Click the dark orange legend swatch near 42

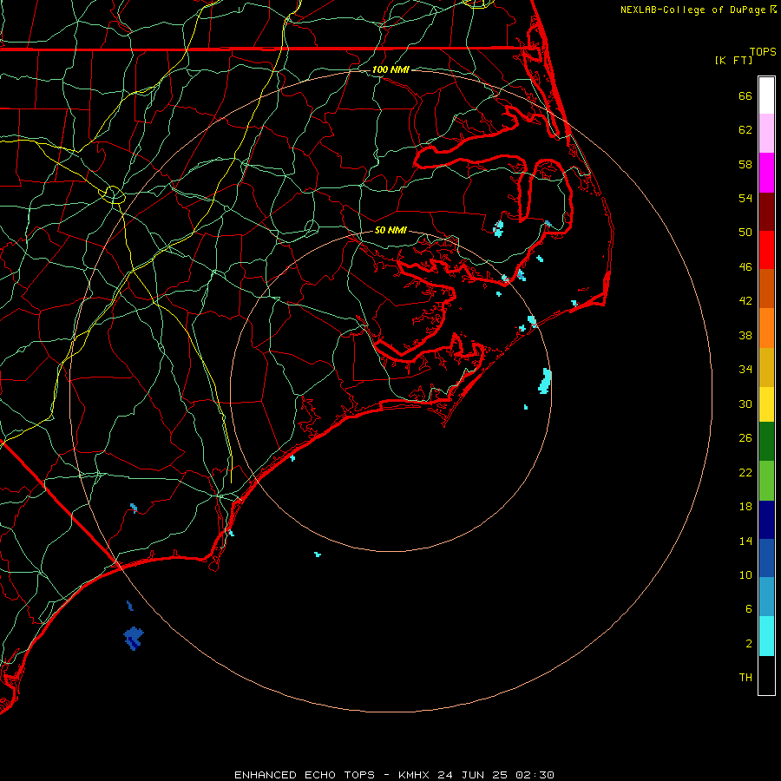766,288
